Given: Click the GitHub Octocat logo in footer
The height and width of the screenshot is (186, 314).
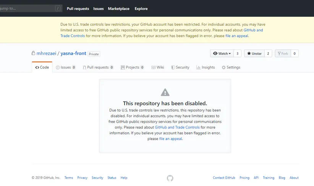Looking at the screenshot, I should [x=170, y=178].
